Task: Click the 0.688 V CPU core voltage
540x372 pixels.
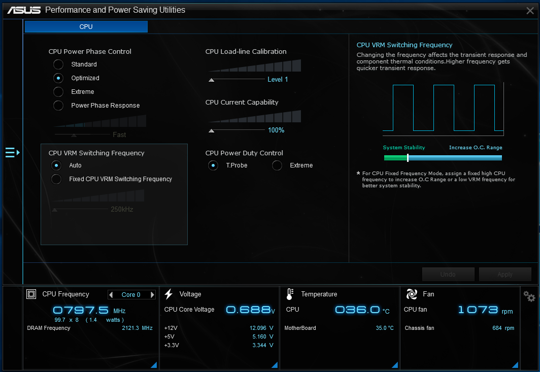Action: pyautogui.click(x=250, y=310)
